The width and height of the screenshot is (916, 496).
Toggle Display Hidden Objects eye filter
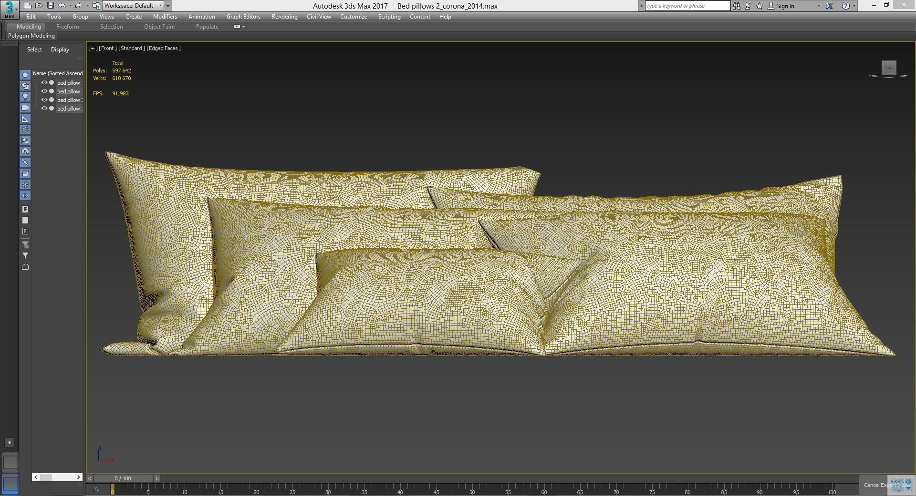[25, 195]
